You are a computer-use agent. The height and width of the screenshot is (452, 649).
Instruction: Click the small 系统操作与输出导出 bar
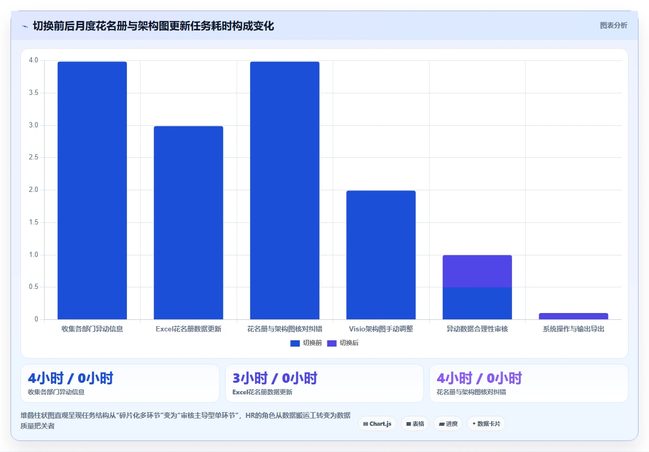pyautogui.click(x=573, y=316)
